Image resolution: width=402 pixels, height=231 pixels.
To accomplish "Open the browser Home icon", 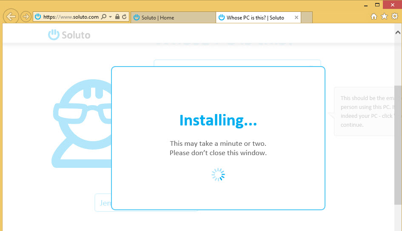I will coord(374,17).
